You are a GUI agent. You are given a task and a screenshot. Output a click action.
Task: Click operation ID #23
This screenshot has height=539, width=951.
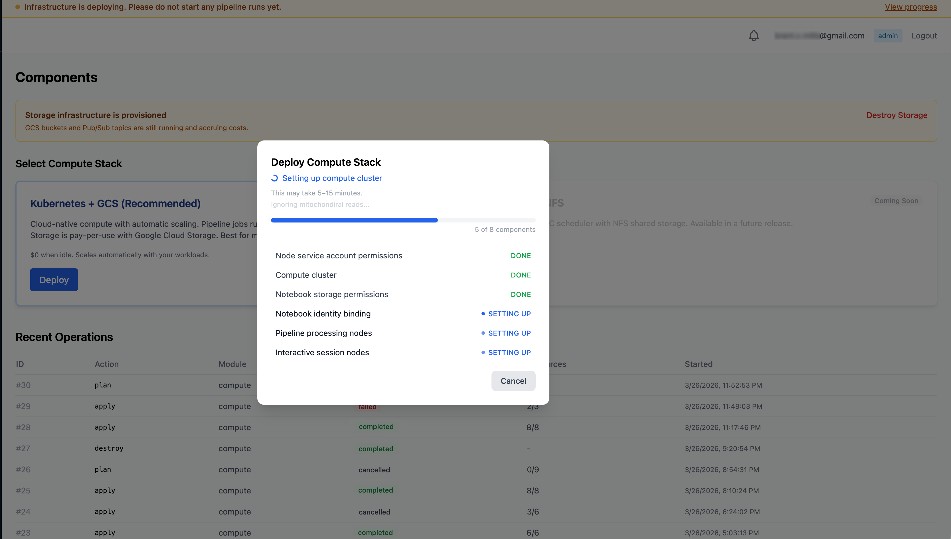tap(23, 533)
